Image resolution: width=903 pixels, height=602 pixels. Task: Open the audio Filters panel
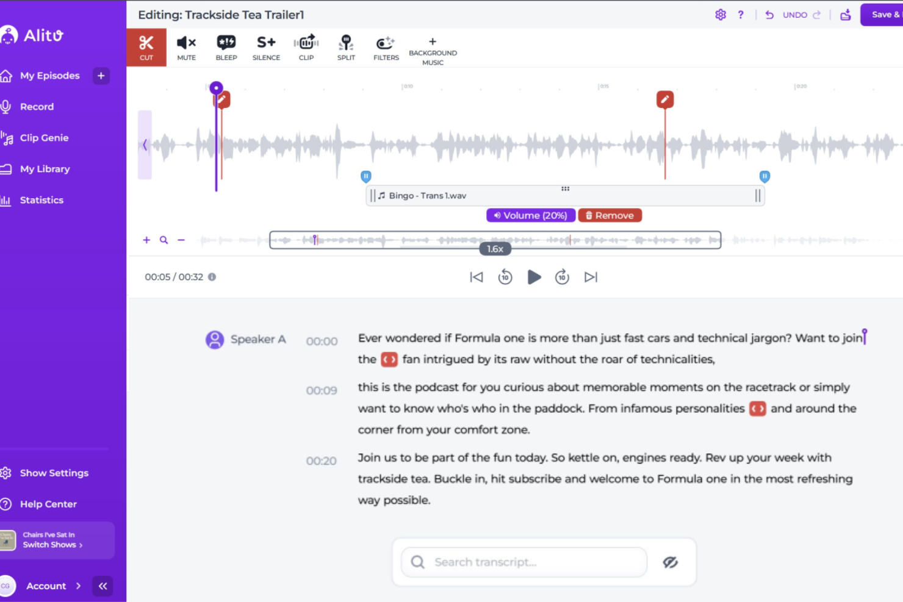[386, 47]
